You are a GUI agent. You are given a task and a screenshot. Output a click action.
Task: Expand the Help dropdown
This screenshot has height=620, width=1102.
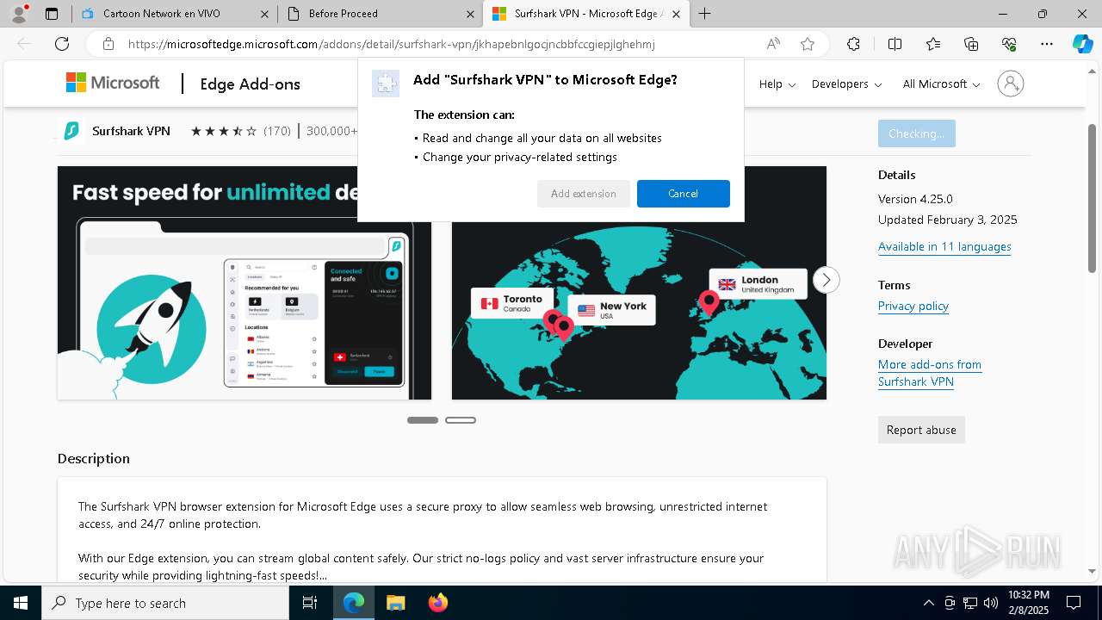click(777, 84)
